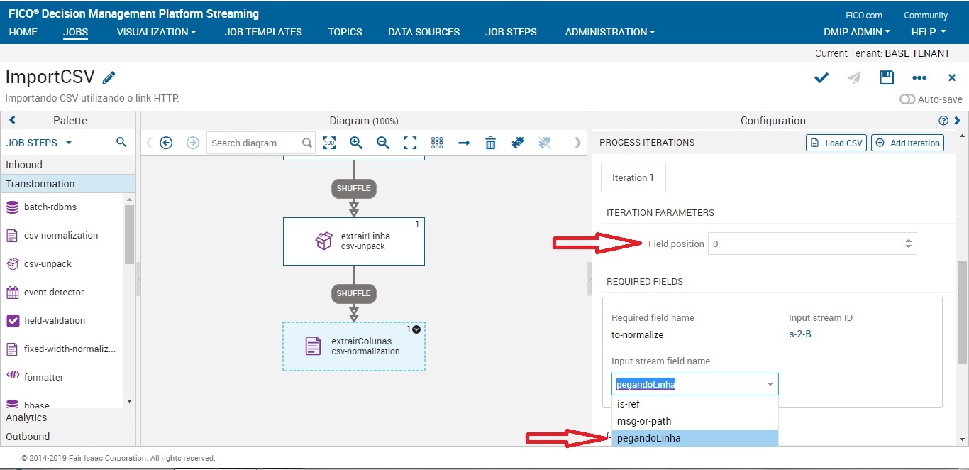Click the validate checkmark icon
Viewport: 969px width, 470px height.
coord(821,77)
